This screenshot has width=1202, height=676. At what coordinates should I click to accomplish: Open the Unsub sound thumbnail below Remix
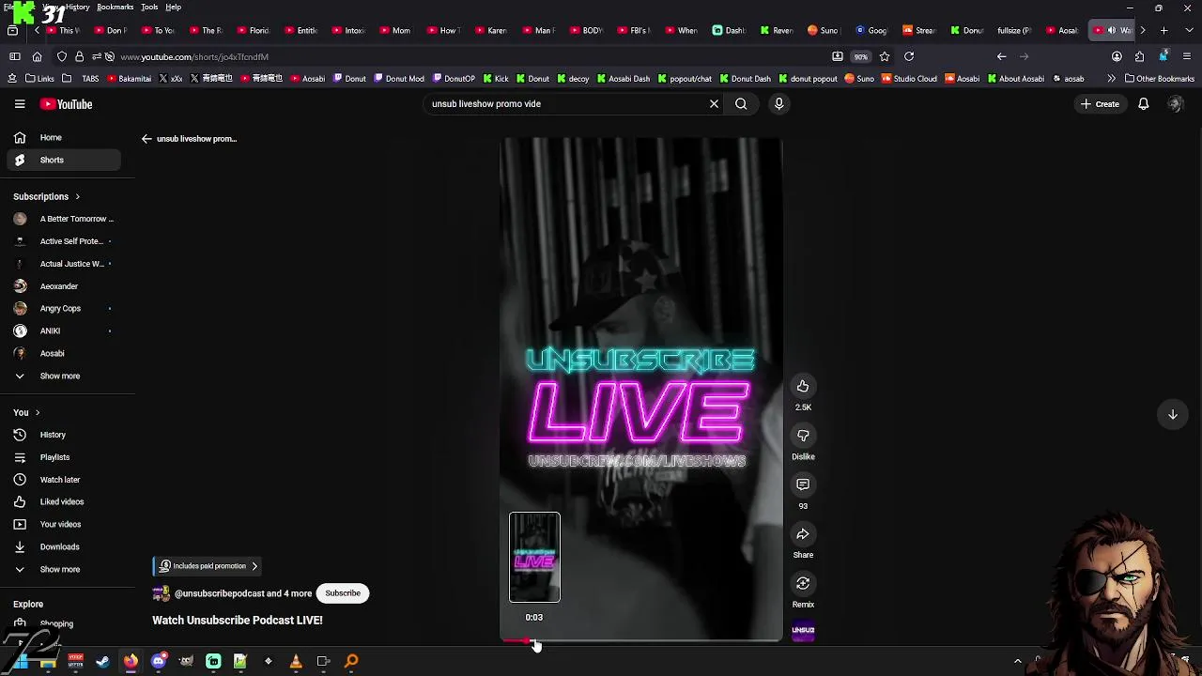point(803,632)
